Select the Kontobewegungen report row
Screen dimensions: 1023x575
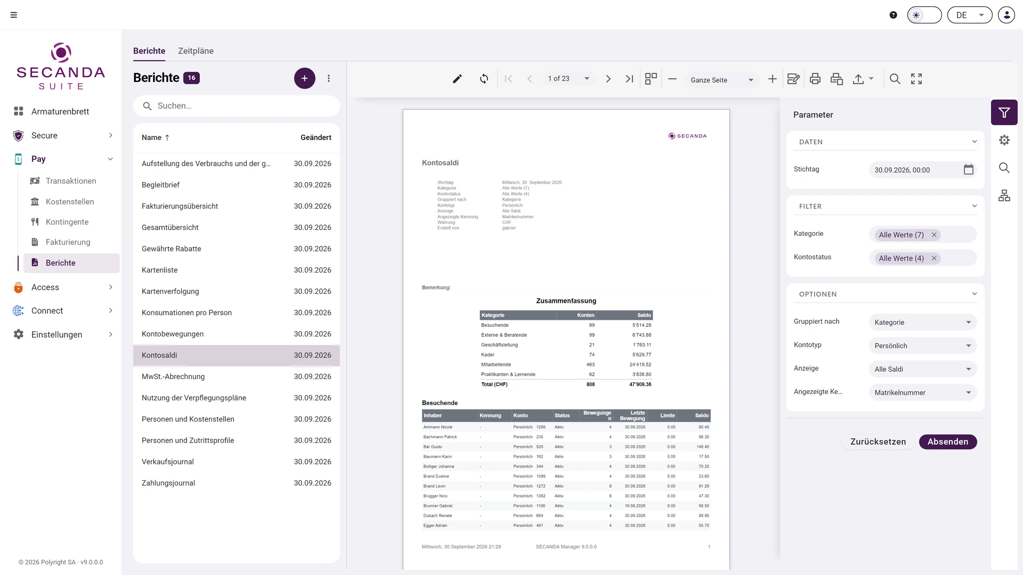(237, 334)
